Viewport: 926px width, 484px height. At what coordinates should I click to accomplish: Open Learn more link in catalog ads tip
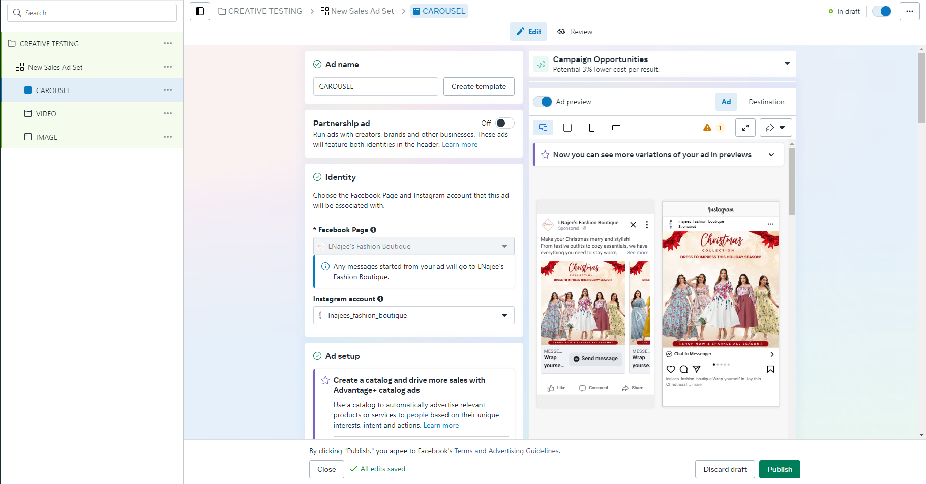441,426
